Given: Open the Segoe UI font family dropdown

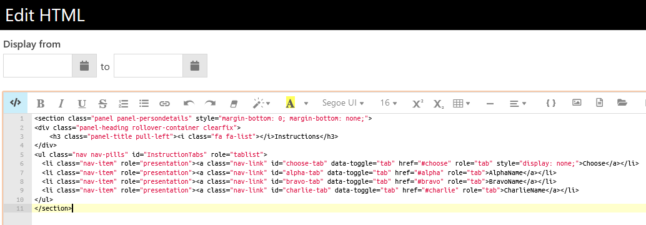Looking at the screenshot, I should pyautogui.click(x=343, y=103).
